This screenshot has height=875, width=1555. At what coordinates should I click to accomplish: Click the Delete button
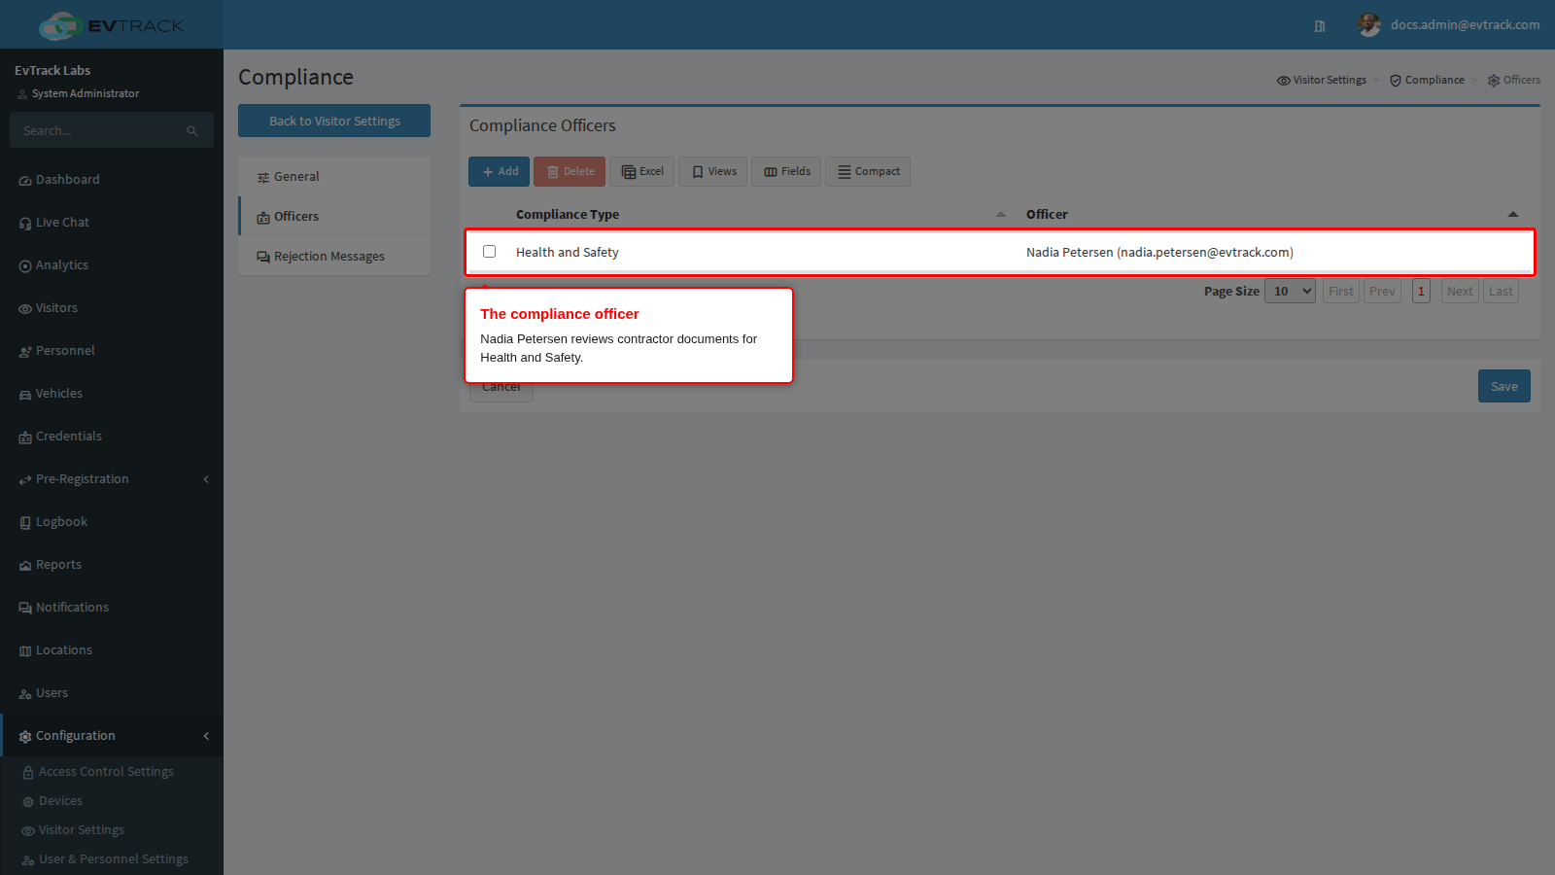tap(570, 172)
